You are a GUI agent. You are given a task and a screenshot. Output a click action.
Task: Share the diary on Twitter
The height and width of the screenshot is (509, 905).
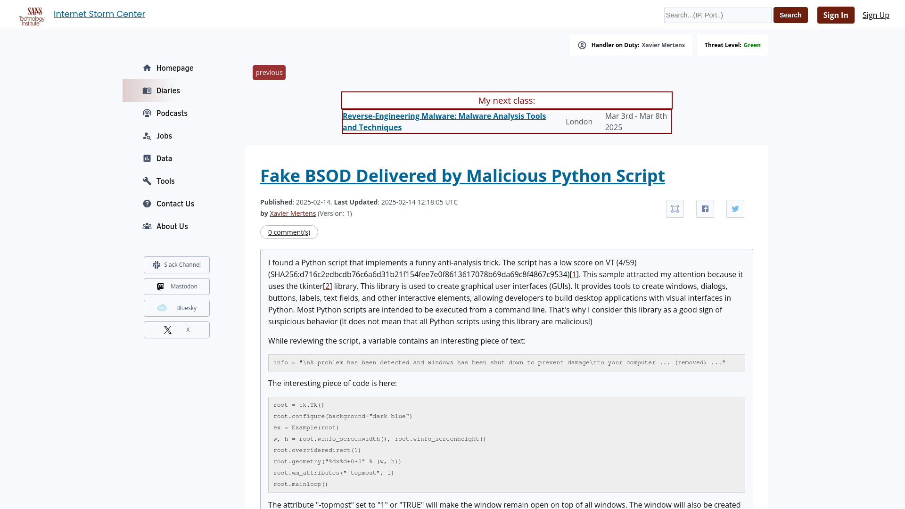(735, 209)
